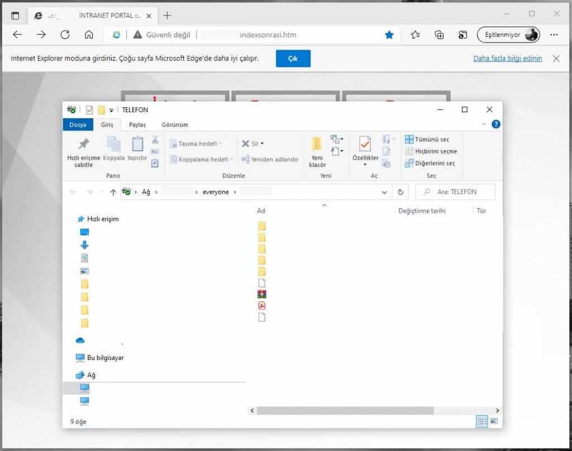Follow the Daha fazla bilgi edinin link
This screenshot has width=572, height=451.
[507, 58]
